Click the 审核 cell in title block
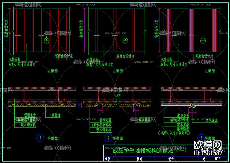The height and width of the screenshot is (163, 230). click(107, 159)
